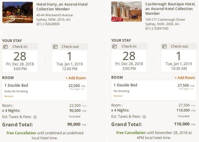
Task: Click Hotel Harry check-out calendar icon
Action: (x=55, y=46)
